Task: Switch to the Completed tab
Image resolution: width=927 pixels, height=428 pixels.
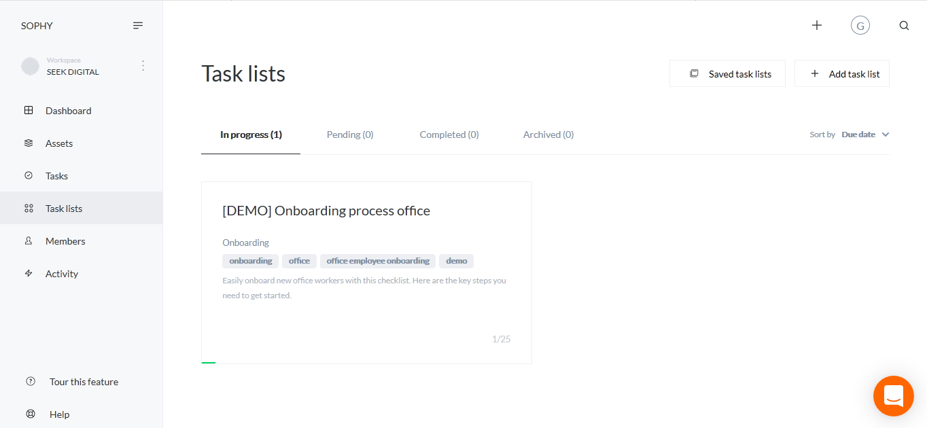Action: pyautogui.click(x=449, y=135)
